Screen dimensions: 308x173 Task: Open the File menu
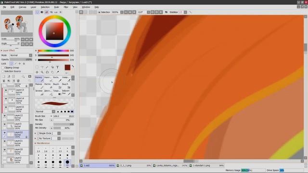(4, 7)
